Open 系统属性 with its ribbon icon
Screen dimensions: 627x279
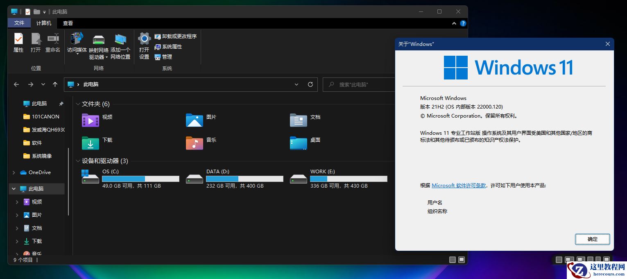tap(169, 46)
